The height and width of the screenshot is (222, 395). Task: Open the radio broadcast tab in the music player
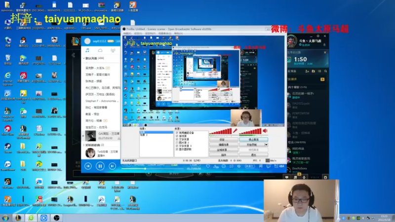(113, 50)
